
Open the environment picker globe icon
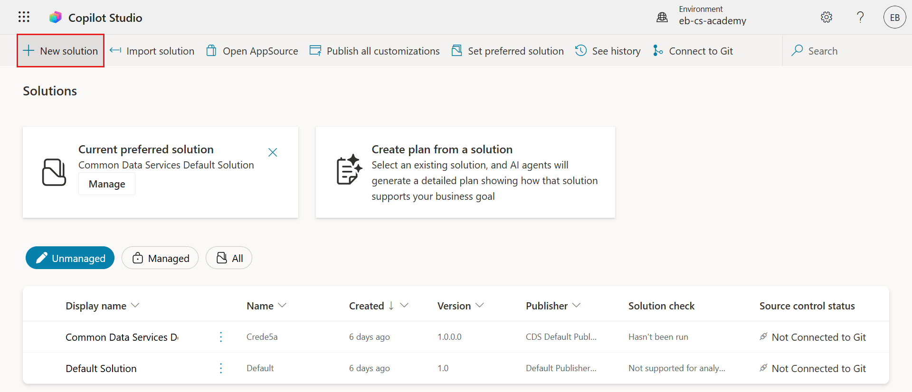[x=662, y=18]
